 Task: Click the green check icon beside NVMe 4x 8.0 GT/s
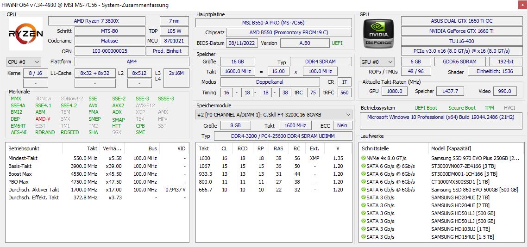point(363,158)
